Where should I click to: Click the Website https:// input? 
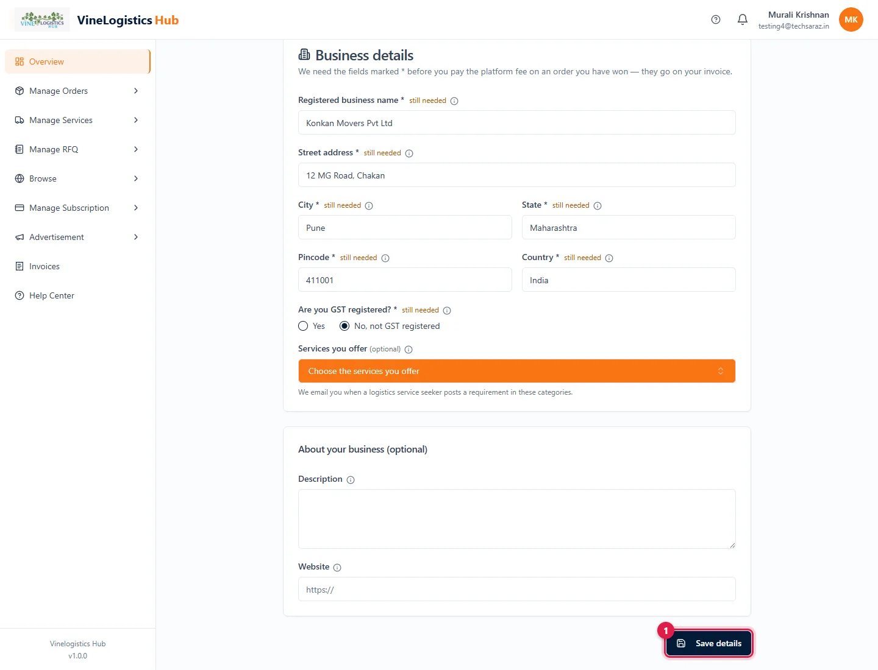pyautogui.click(x=517, y=589)
